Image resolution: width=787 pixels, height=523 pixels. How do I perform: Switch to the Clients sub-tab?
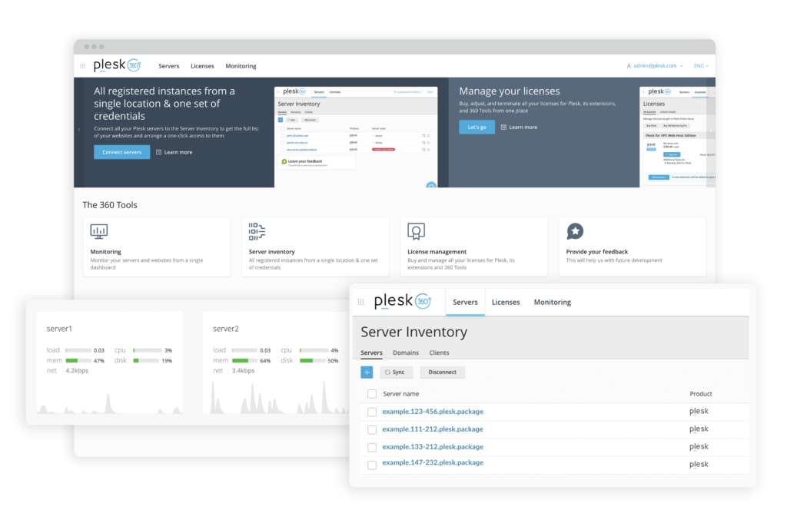point(439,353)
